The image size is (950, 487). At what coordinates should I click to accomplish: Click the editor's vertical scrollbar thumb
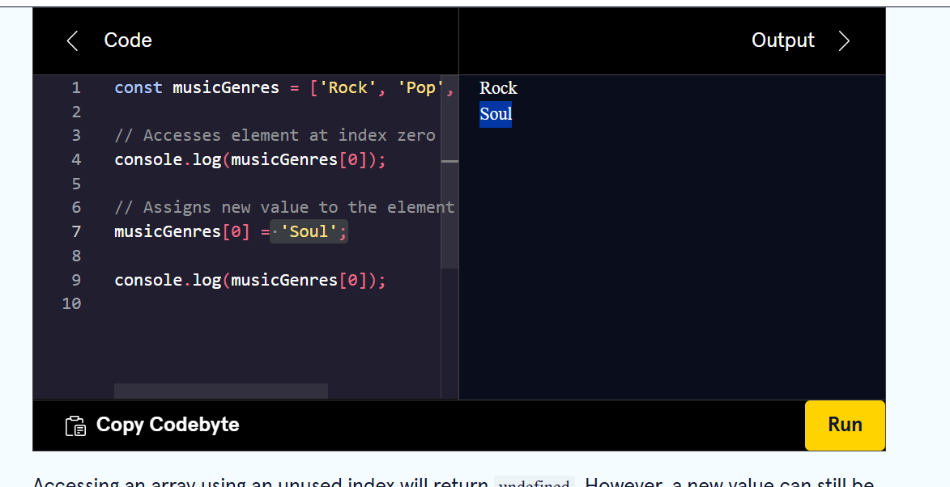[x=449, y=210]
